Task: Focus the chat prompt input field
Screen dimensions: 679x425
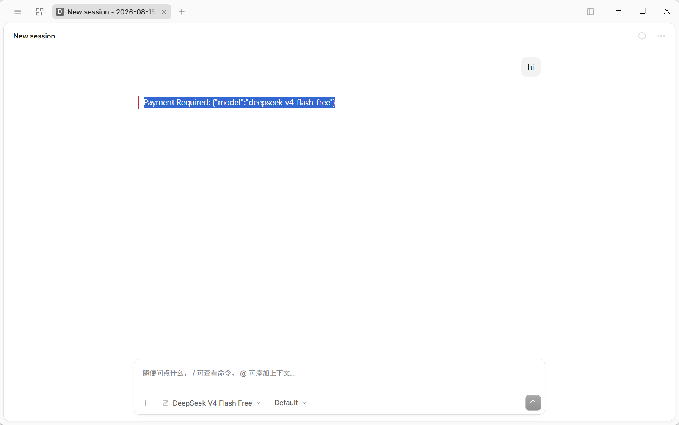Action: click(339, 373)
